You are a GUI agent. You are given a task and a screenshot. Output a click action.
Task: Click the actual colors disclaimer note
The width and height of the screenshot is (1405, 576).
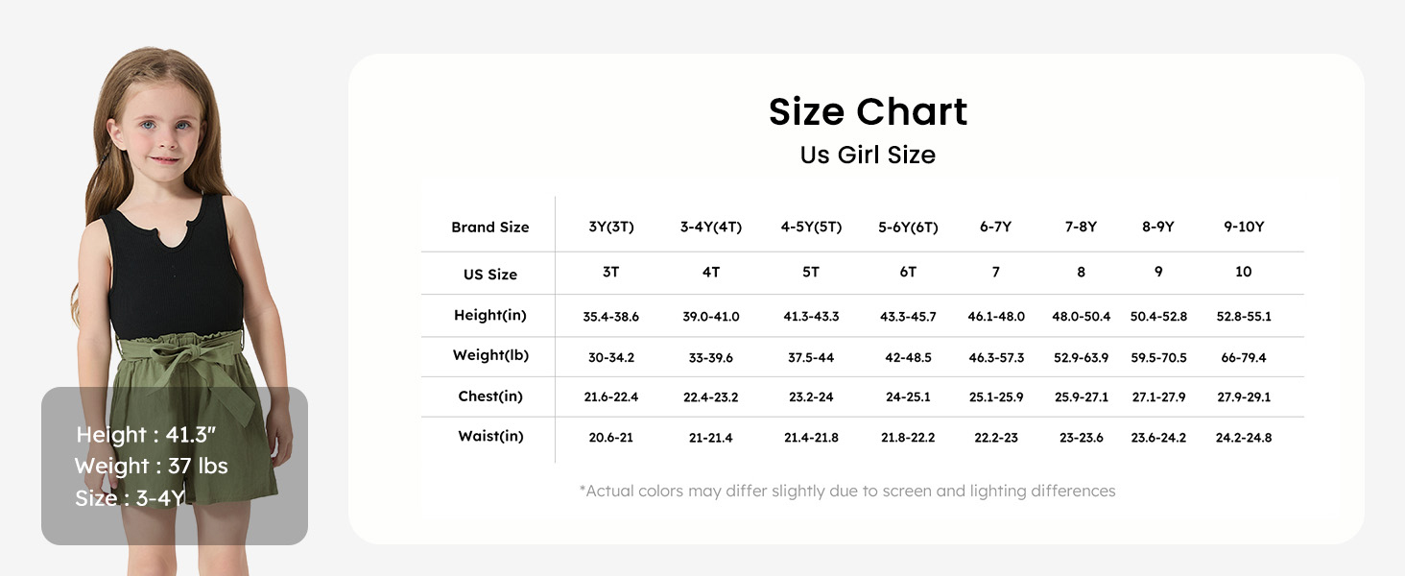click(x=847, y=491)
